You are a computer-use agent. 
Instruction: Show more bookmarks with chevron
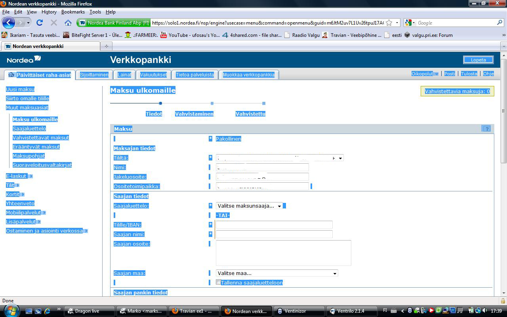[x=503, y=35]
